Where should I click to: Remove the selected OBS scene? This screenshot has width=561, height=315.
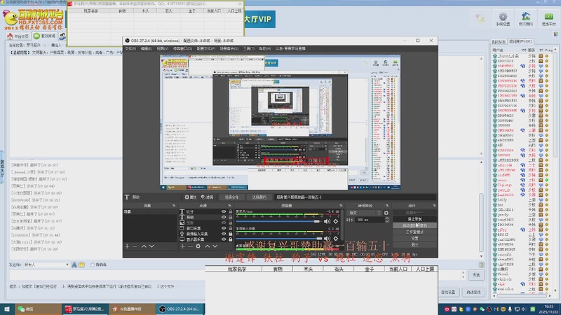tap(135, 246)
